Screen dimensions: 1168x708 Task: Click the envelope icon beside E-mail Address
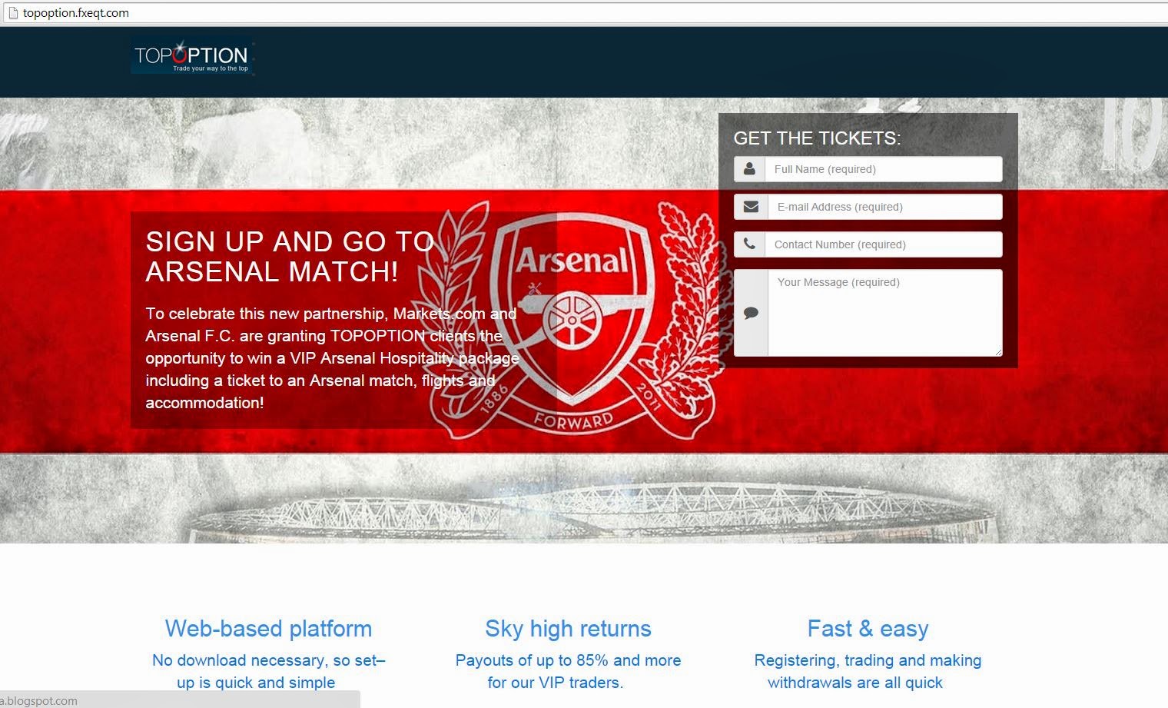coord(751,207)
